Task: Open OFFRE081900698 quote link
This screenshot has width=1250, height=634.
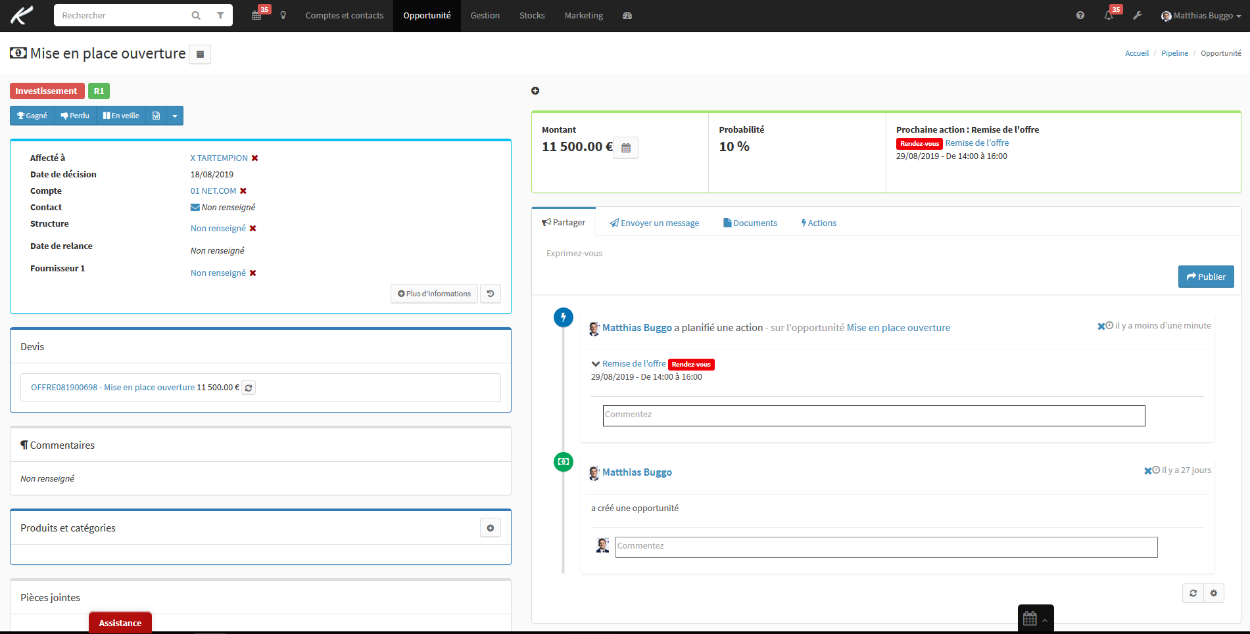Action: point(113,388)
